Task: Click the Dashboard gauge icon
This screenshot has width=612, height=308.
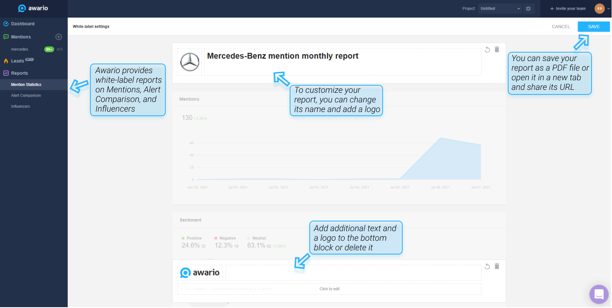Action: pyautogui.click(x=6, y=24)
